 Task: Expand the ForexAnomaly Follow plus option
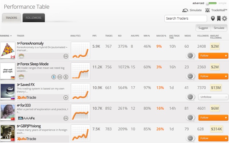tap(226, 56)
